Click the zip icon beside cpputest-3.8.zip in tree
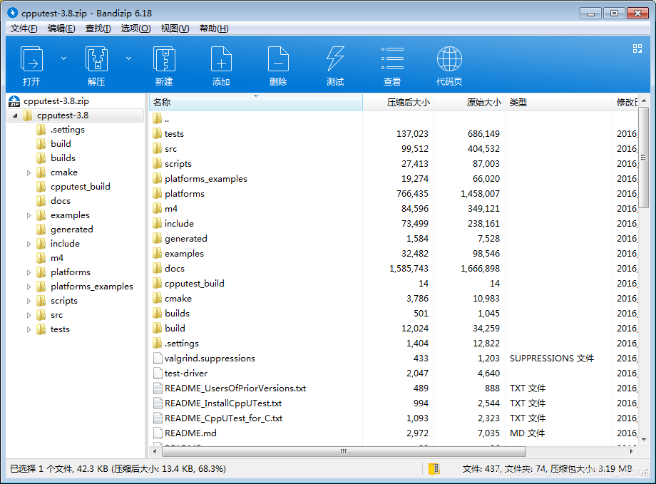 pyautogui.click(x=14, y=101)
